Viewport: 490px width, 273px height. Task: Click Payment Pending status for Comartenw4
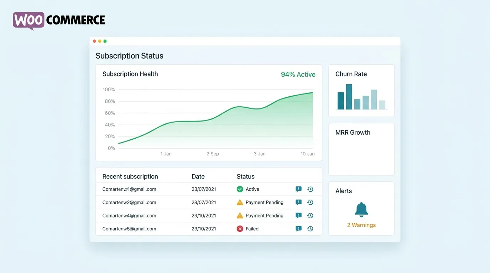click(x=265, y=215)
